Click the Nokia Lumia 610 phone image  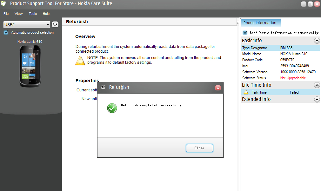[x=30, y=66]
